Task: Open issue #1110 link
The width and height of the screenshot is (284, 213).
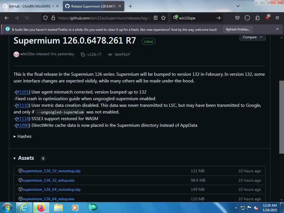Action: coord(23,105)
